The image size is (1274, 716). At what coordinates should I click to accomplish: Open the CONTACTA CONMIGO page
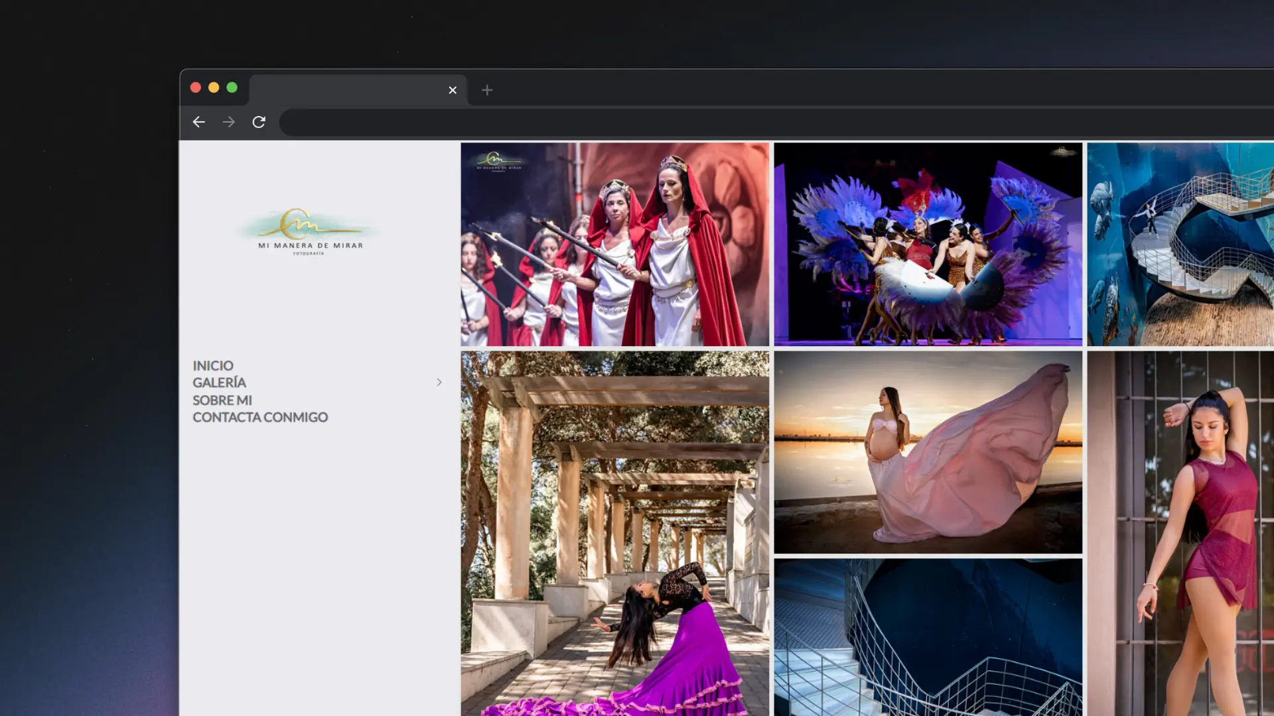click(260, 417)
